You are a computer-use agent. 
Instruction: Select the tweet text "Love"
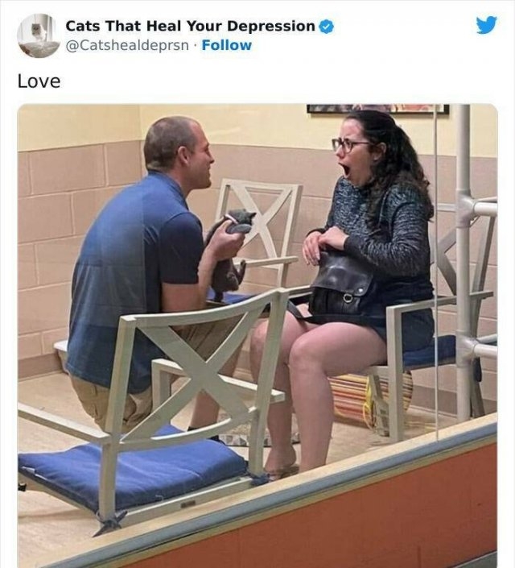[39, 81]
